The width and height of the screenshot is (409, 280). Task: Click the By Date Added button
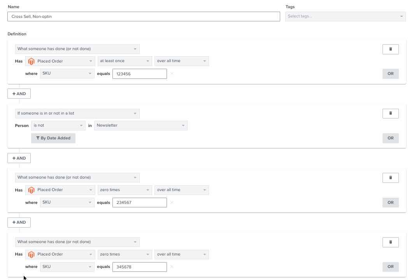53,138
